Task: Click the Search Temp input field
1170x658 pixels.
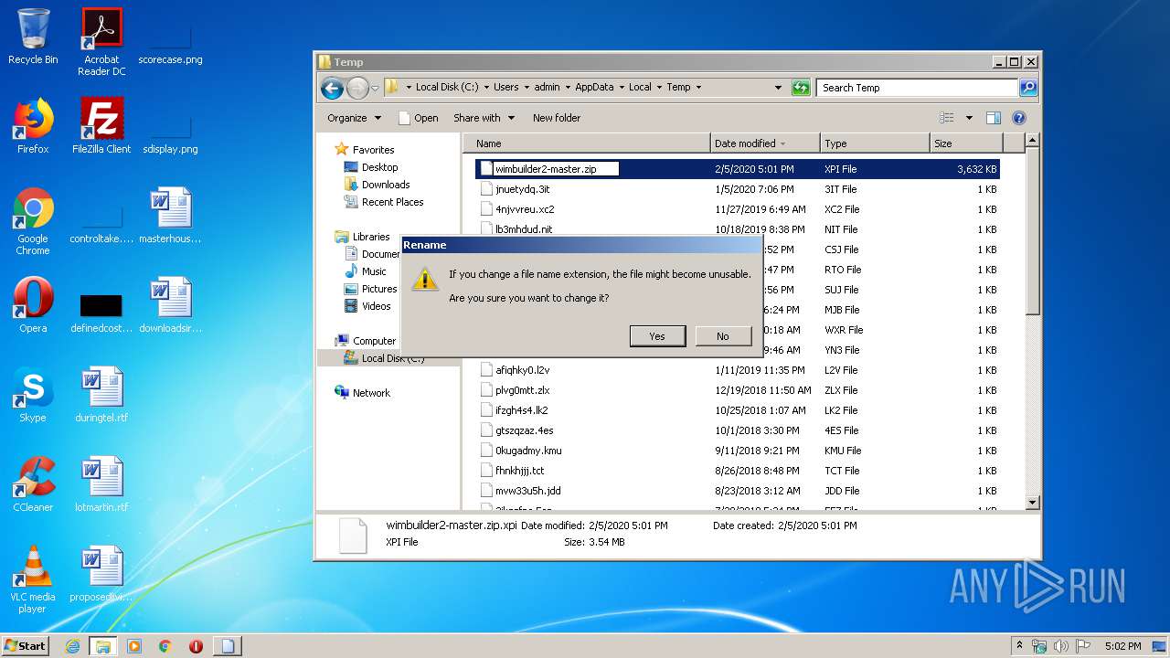Action: click(917, 88)
